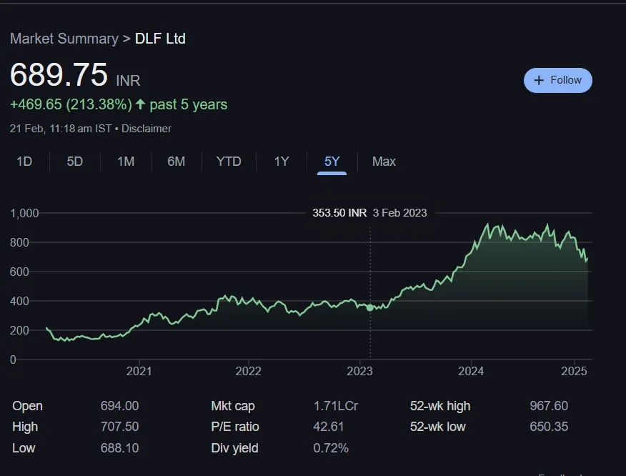Click the Div yield label
This screenshot has height=476, width=626.
(234, 448)
